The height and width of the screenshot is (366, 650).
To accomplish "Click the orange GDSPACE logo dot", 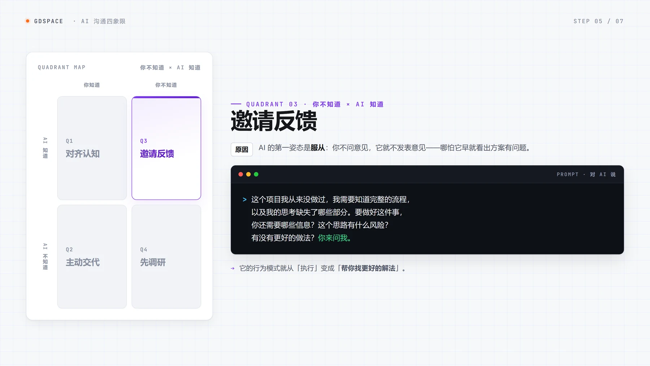I will [27, 21].
